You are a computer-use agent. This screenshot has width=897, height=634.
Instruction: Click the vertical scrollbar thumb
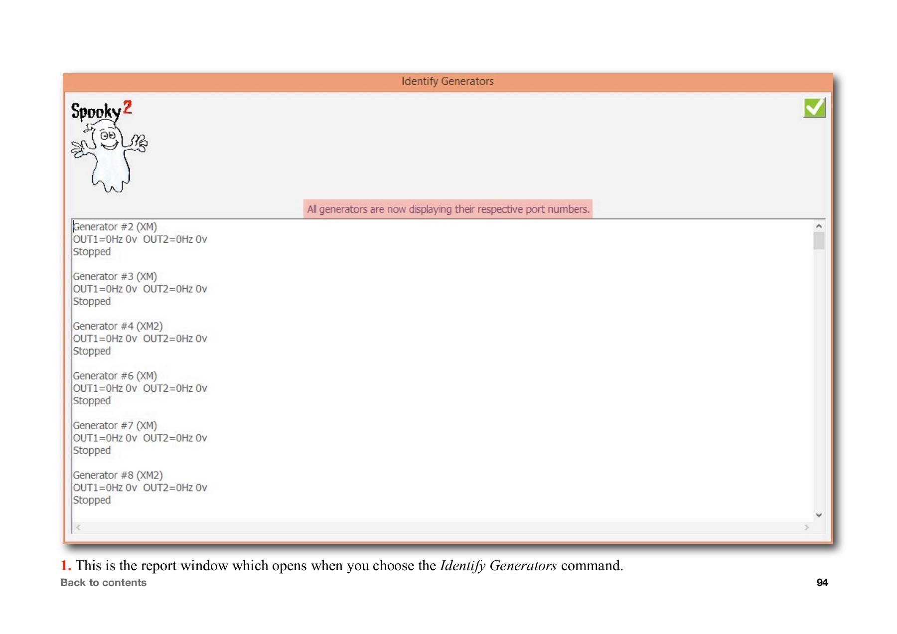click(818, 241)
